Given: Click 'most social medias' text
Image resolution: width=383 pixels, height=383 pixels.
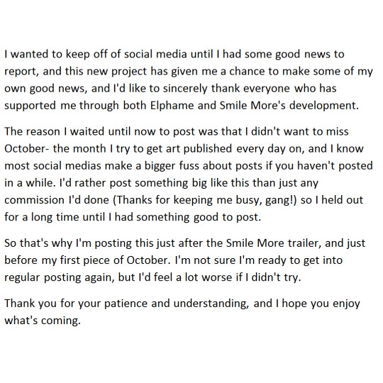Looking at the screenshot, I should click(52, 166).
